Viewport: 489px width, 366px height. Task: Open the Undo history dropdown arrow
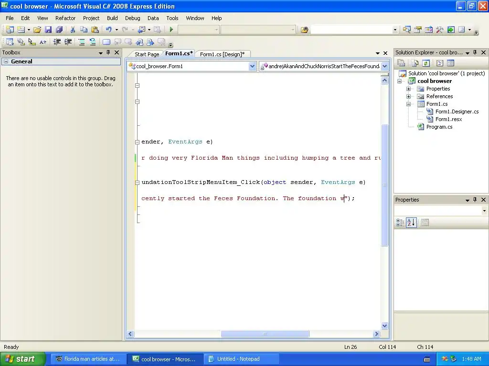[x=117, y=30]
